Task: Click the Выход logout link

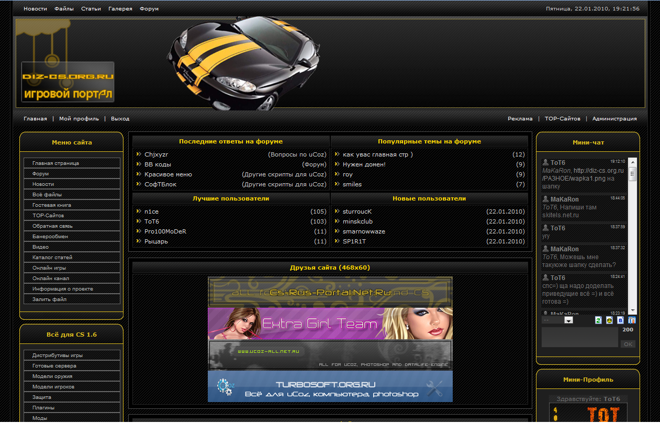Action: (120, 119)
